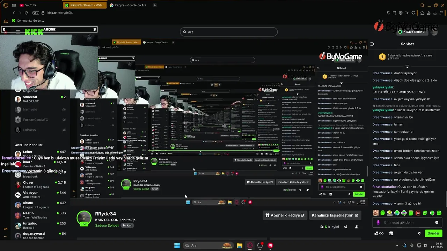The width and height of the screenshot is (447, 251).
Task: Go back to the previous page
Action: click(14, 13)
